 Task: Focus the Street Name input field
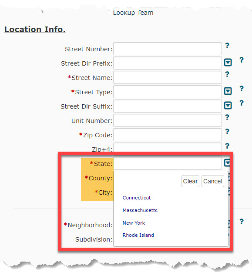[x=168, y=77]
